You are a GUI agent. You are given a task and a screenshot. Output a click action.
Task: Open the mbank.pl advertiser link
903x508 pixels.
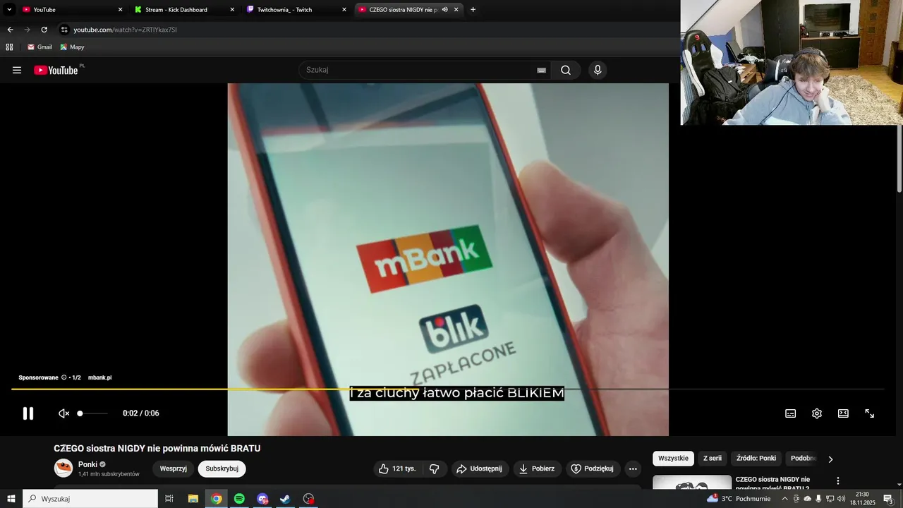click(x=99, y=377)
